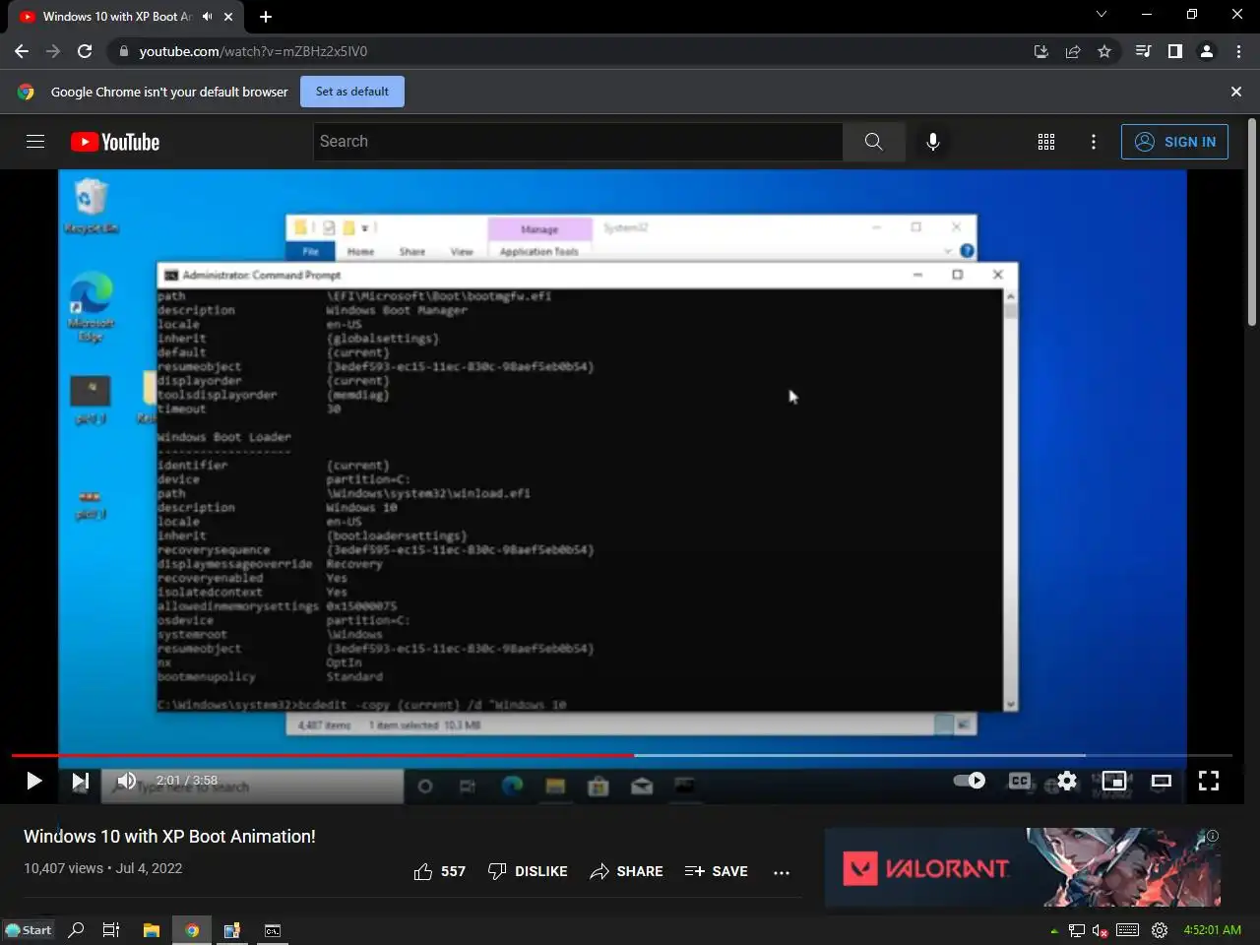Screen dimensions: 1260x945
Task: Toggle the autoplay switch
Action: tap(970, 781)
